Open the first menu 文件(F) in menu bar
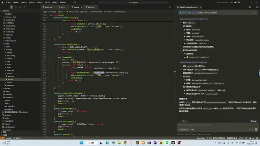Viewport: 260px width, 146px height. 9,2
